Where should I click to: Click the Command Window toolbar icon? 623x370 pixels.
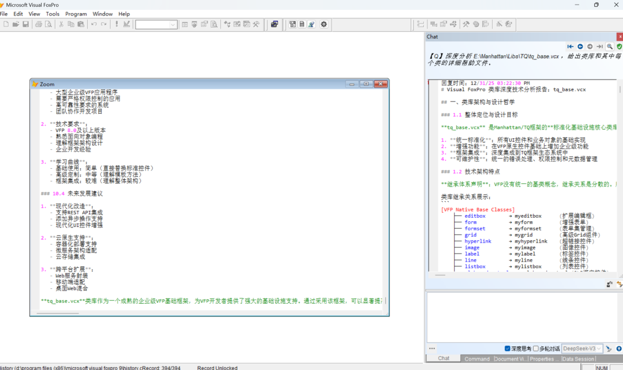point(185,24)
